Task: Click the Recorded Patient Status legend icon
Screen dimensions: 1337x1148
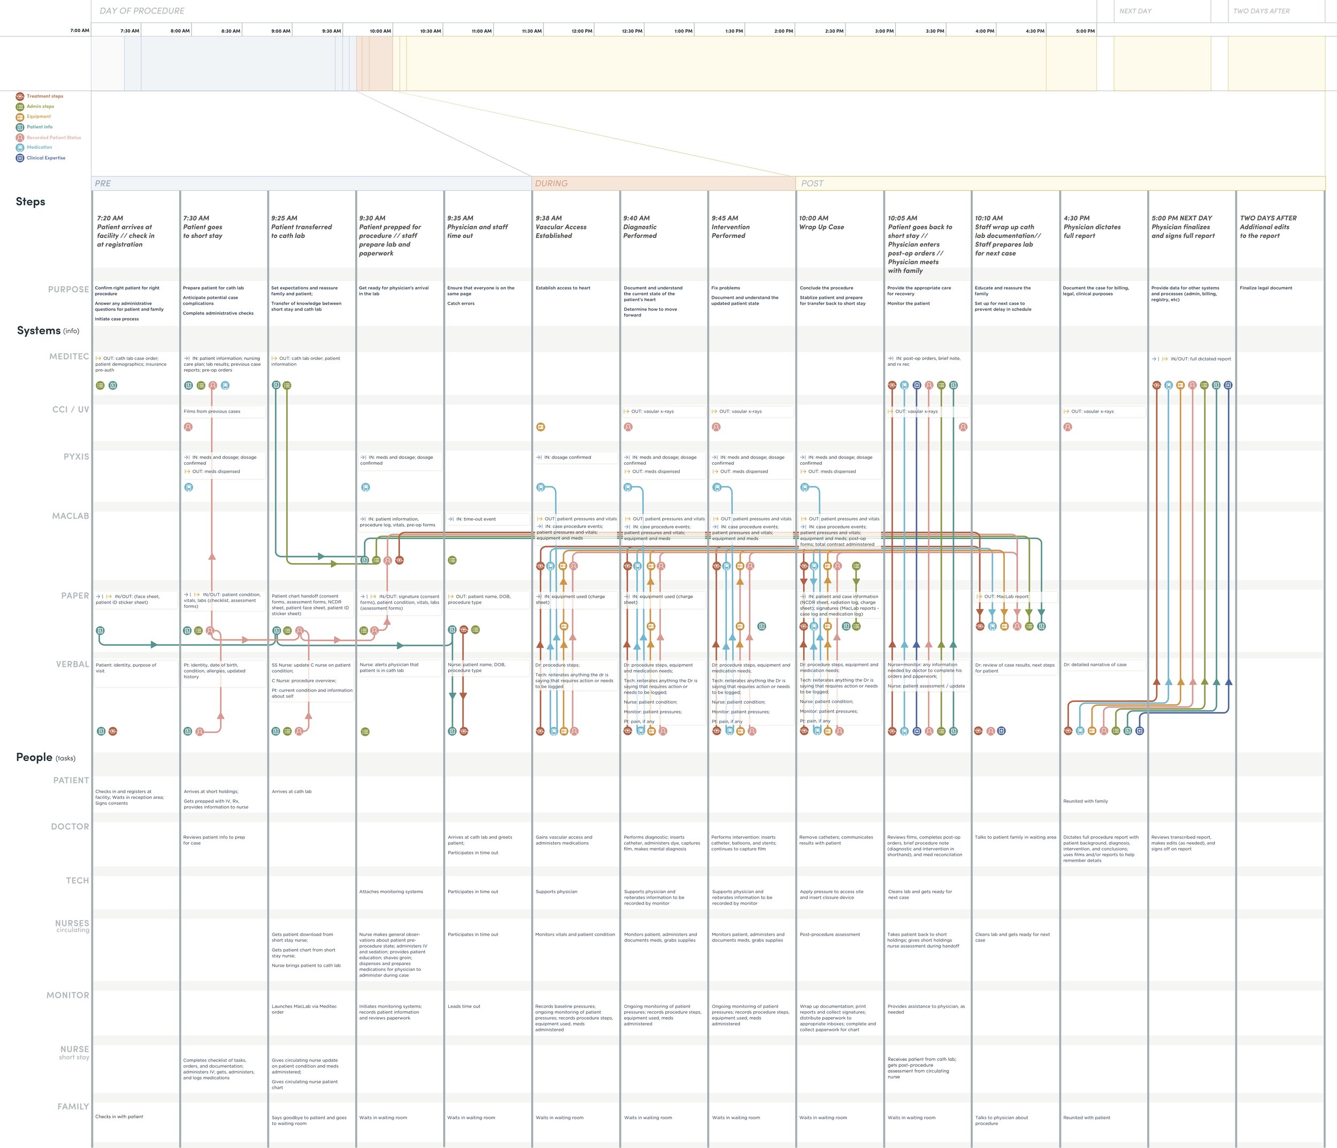Action: point(20,137)
